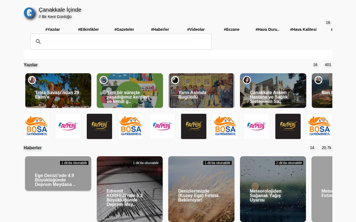Open the first BOSA Gayrimenkul logo
The image size is (356, 222).
point(36,126)
